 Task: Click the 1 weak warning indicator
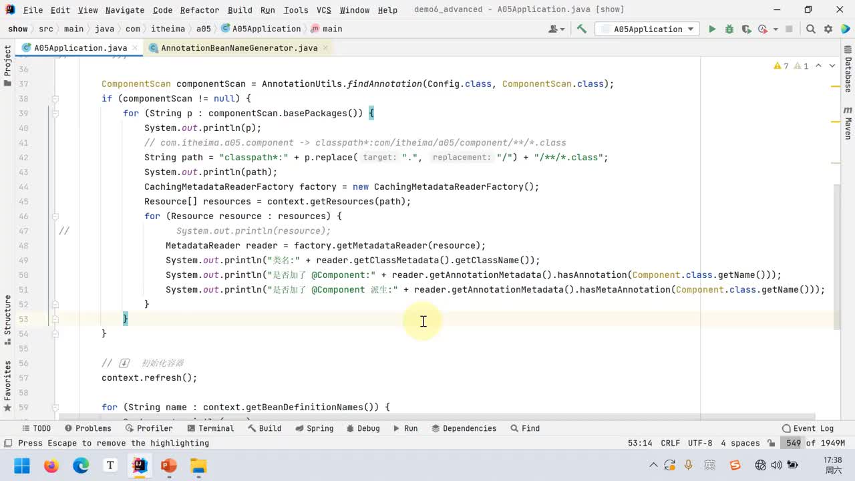(802, 65)
